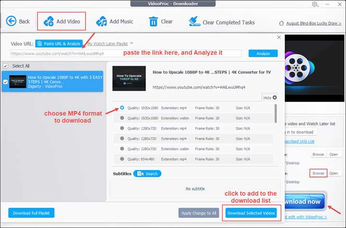Click in the video URL input field

coord(126,53)
